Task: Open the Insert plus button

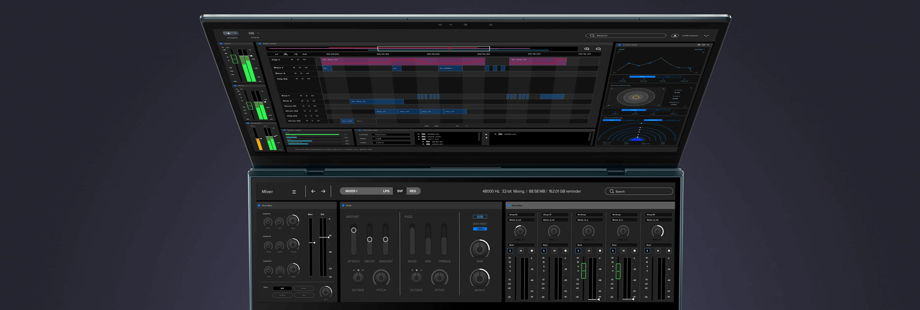Action: point(228,33)
